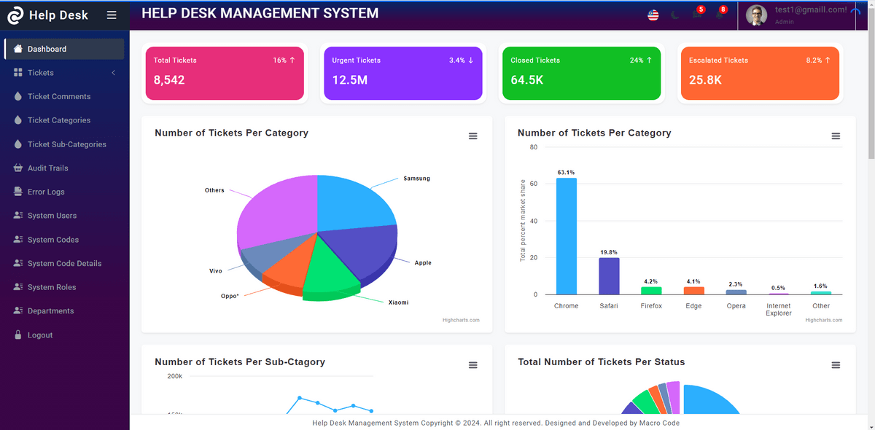
Task: Open notifications bell showing badge 8
Action: point(720,14)
